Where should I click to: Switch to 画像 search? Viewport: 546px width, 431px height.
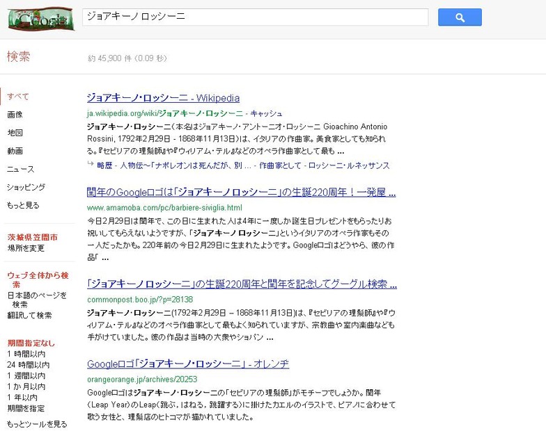point(15,114)
